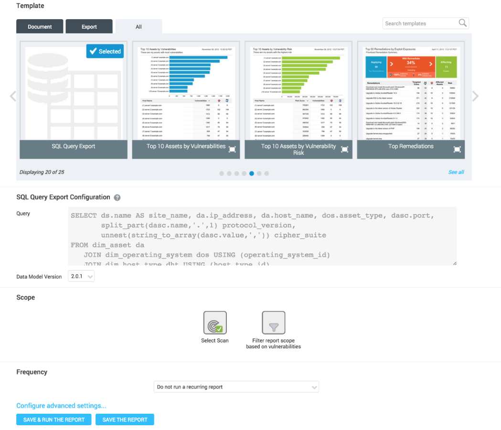Click the Save & Run the Report button
This screenshot has width=501, height=430.
tap(54, 419)
